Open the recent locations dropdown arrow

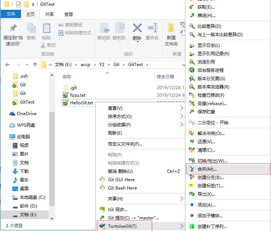click(27, 65)
